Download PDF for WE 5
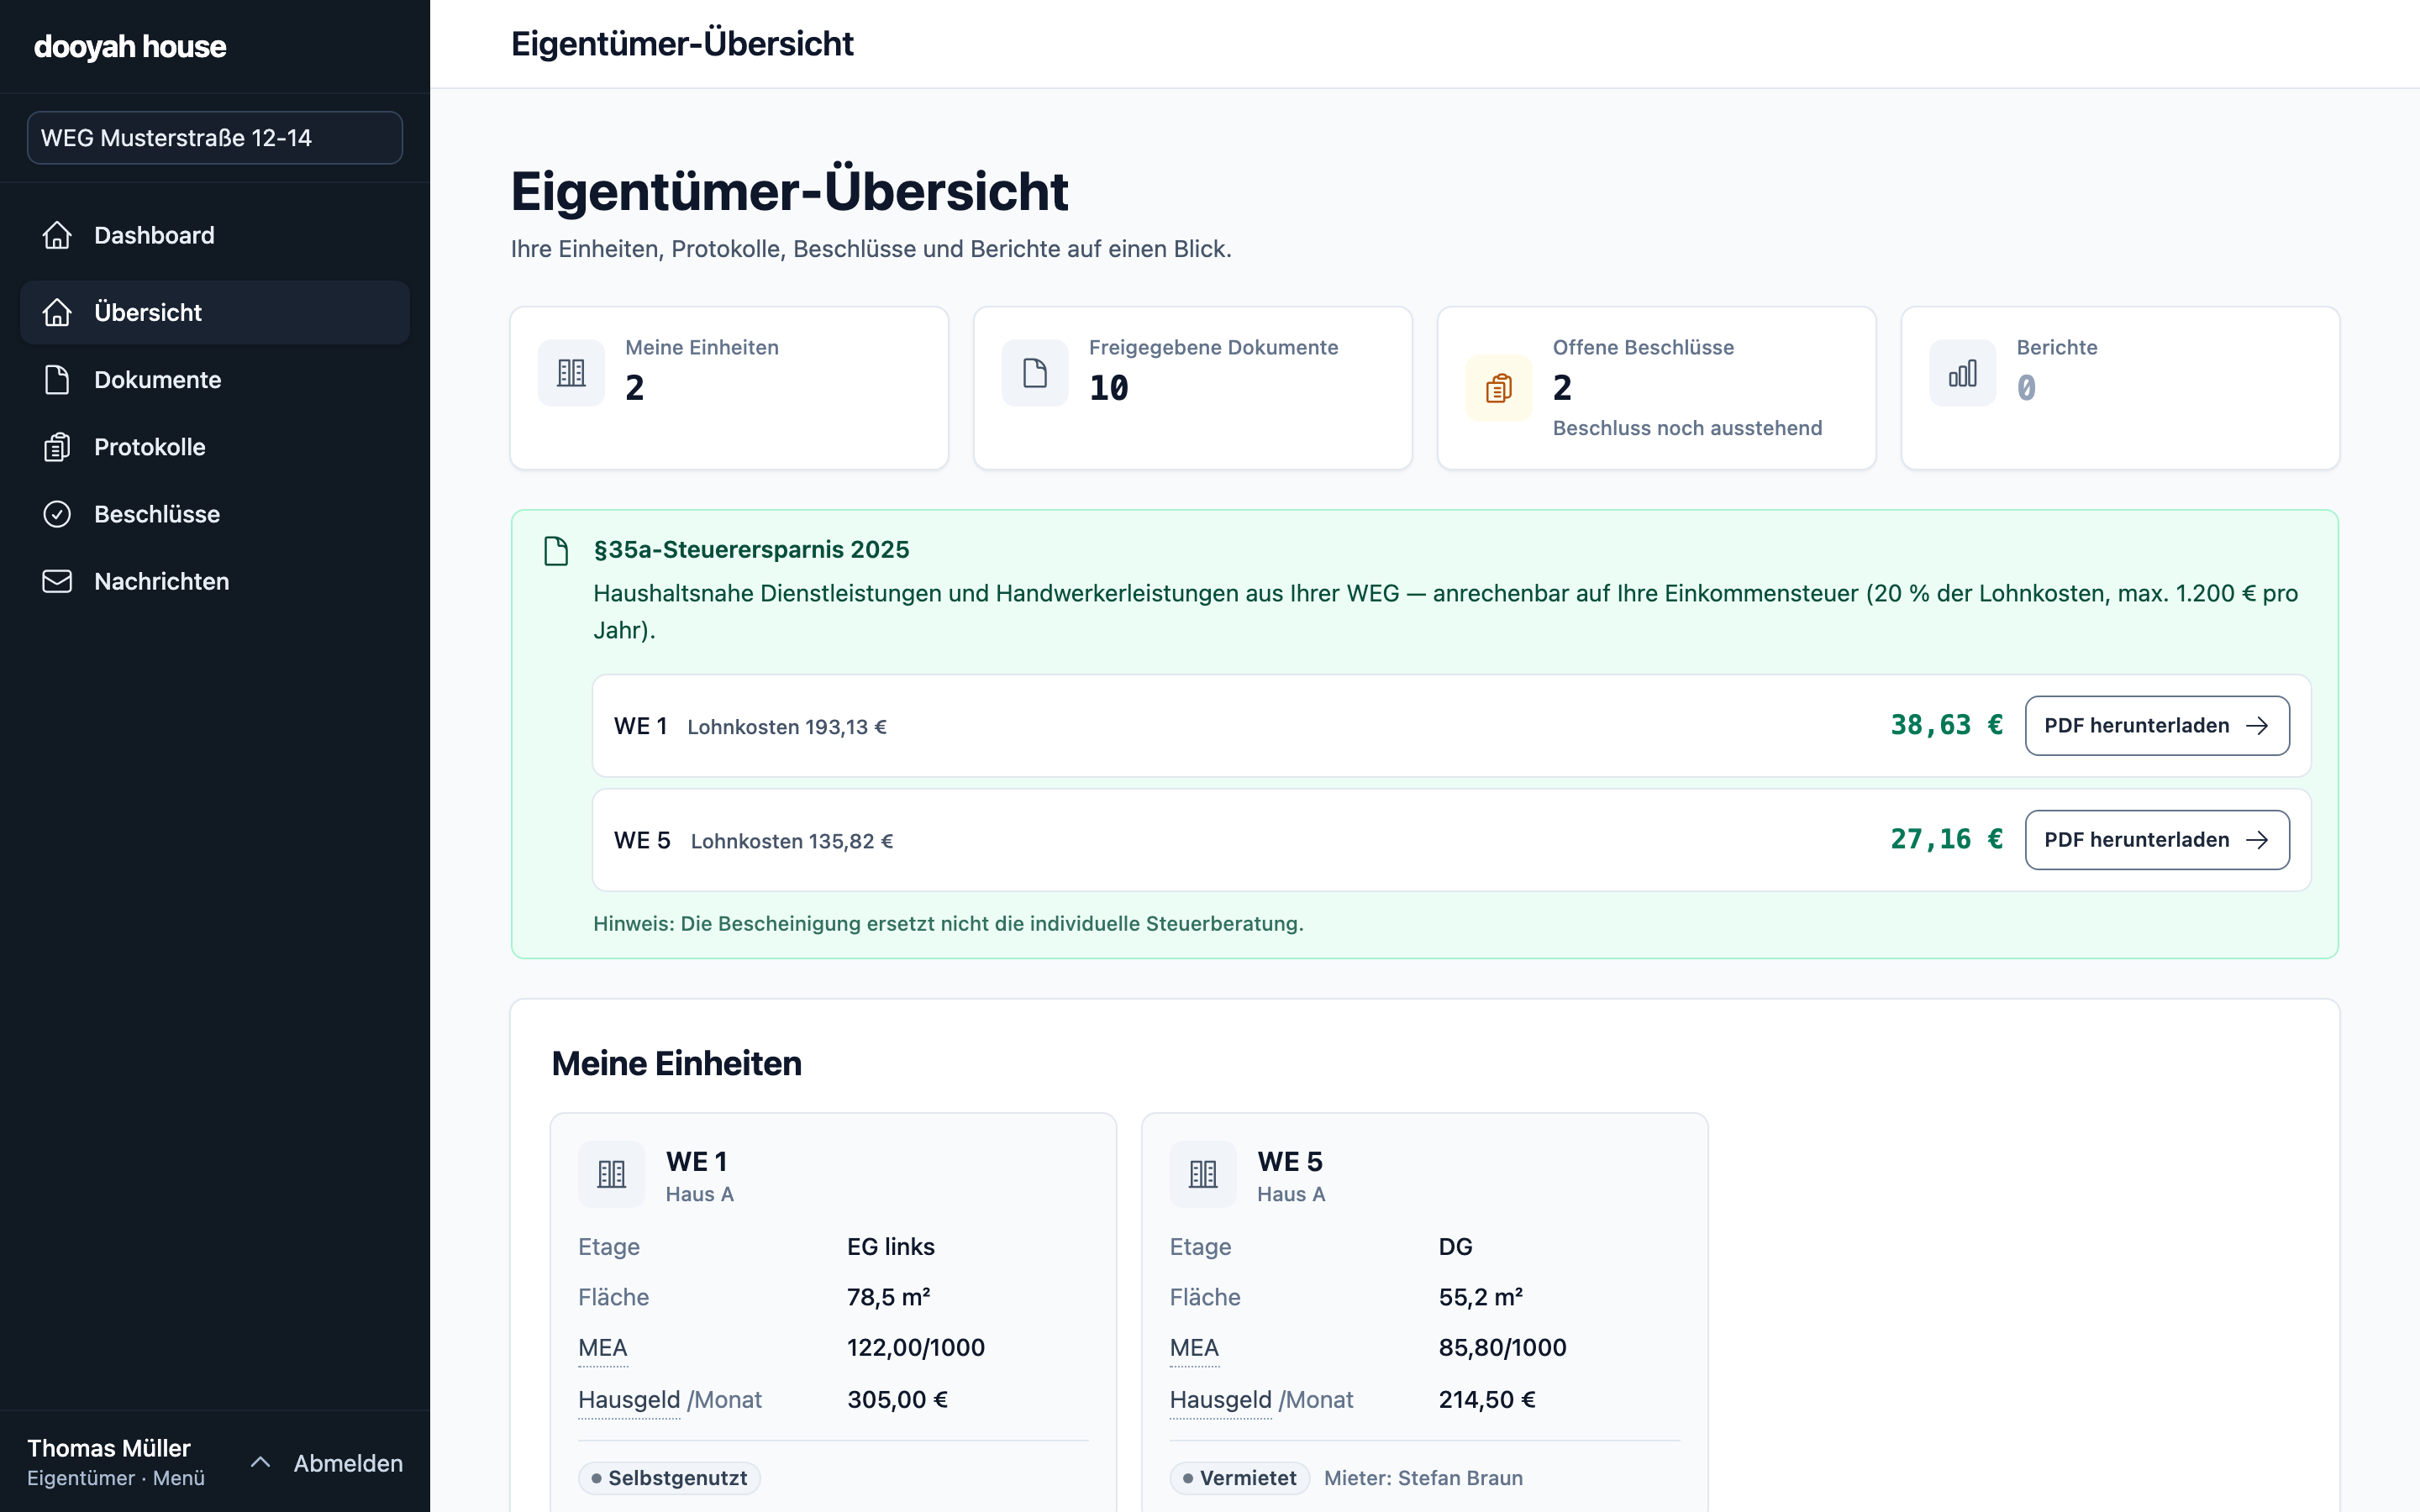 (2157, 839)
